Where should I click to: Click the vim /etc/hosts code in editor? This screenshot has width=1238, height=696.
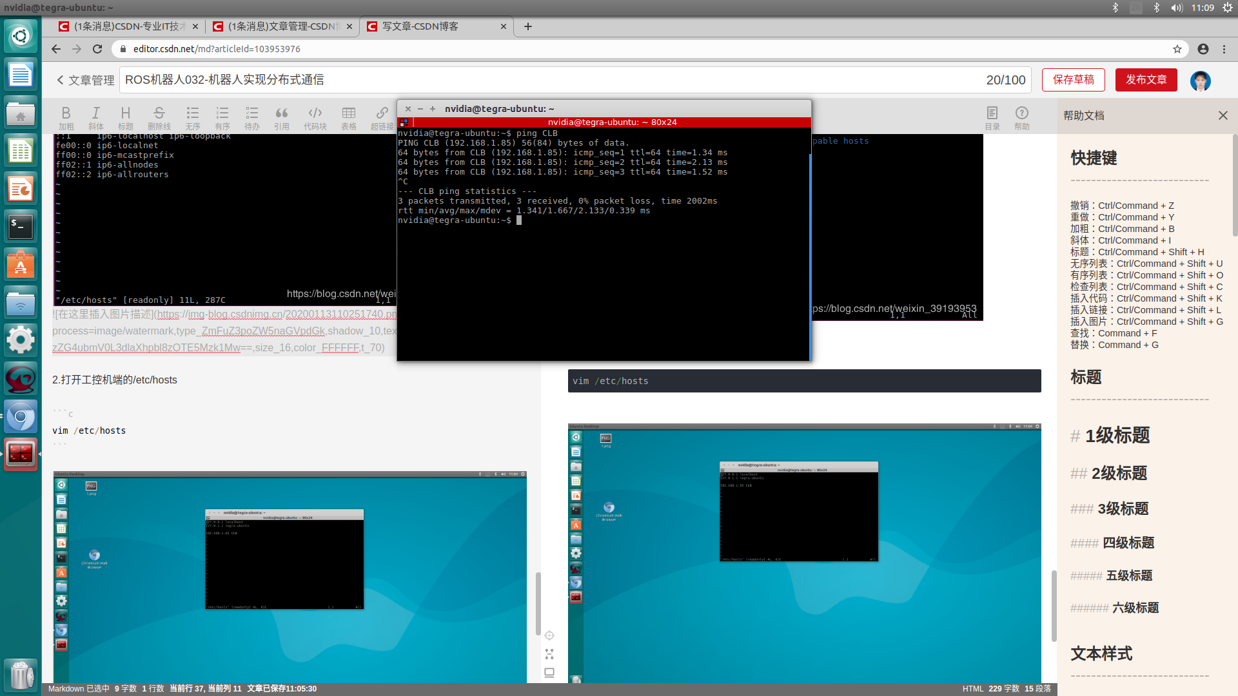[x=89, y=430]
